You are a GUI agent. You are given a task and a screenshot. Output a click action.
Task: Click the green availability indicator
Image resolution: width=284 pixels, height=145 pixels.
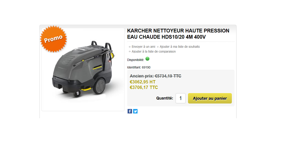[x=147, y=59]
